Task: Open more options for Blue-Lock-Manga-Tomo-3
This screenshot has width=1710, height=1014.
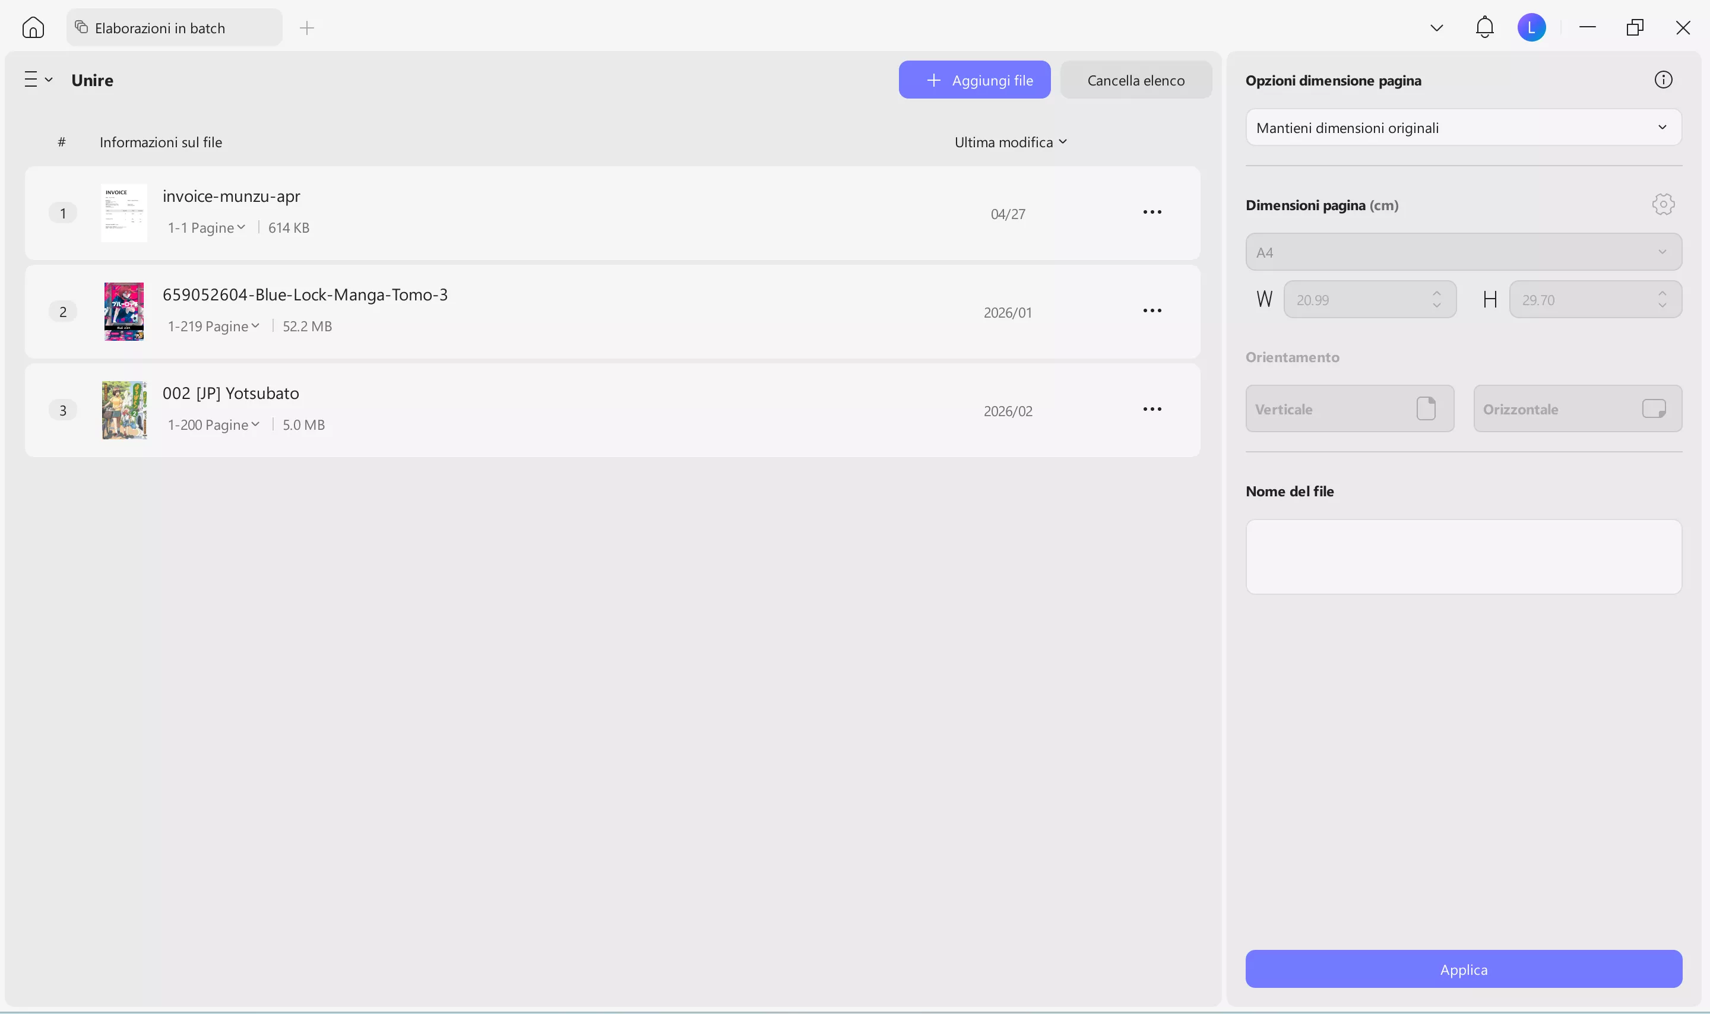Action: click(1151, 311)
